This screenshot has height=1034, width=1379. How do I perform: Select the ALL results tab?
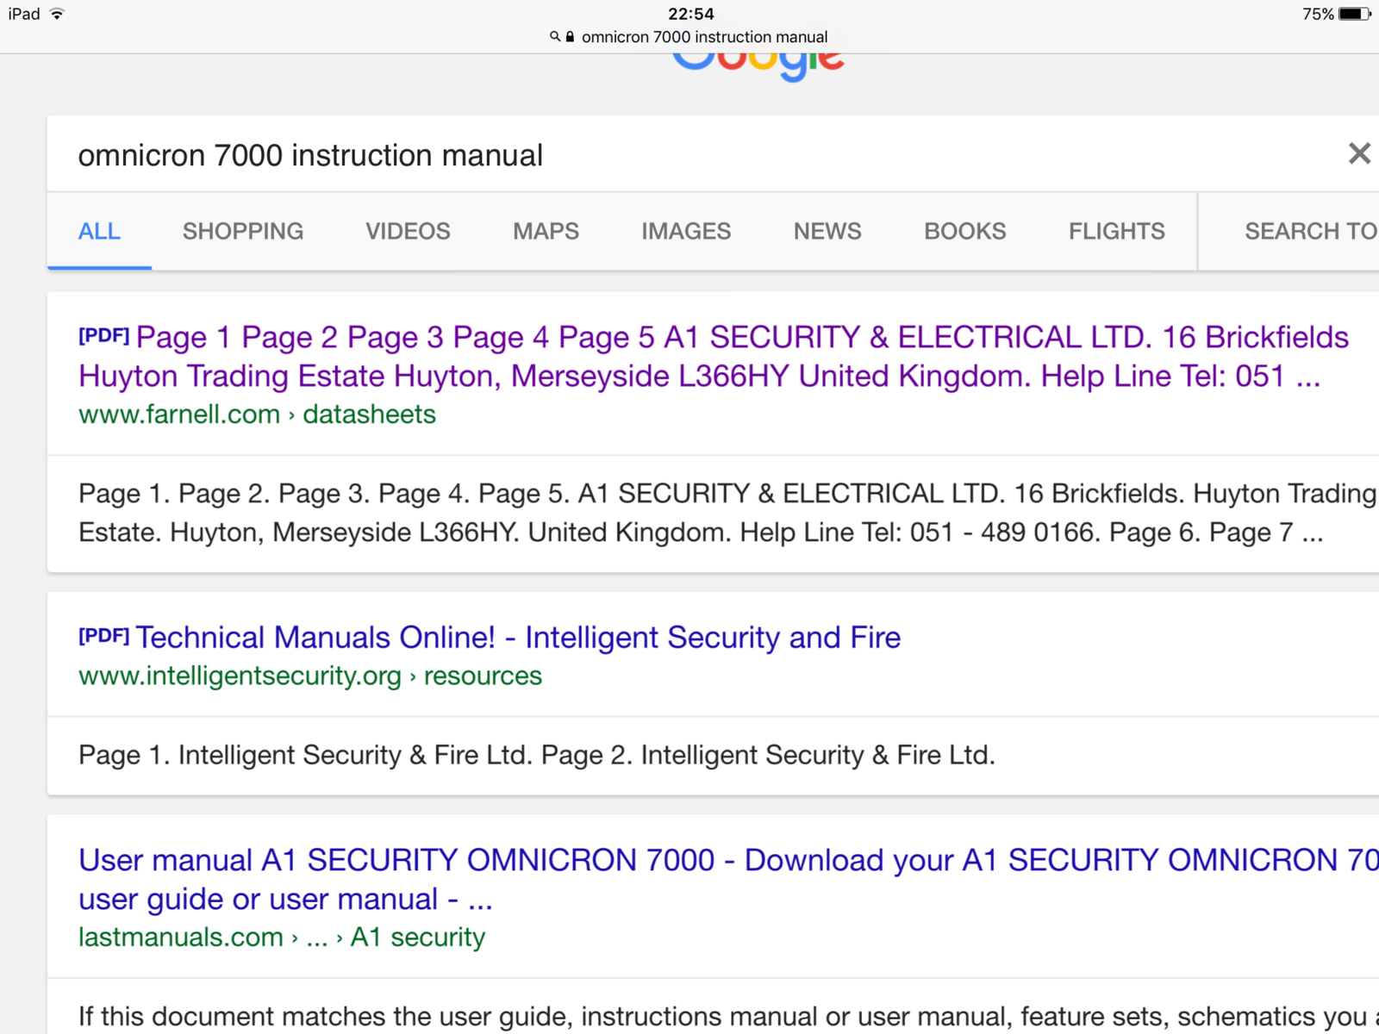click(99, 231)
